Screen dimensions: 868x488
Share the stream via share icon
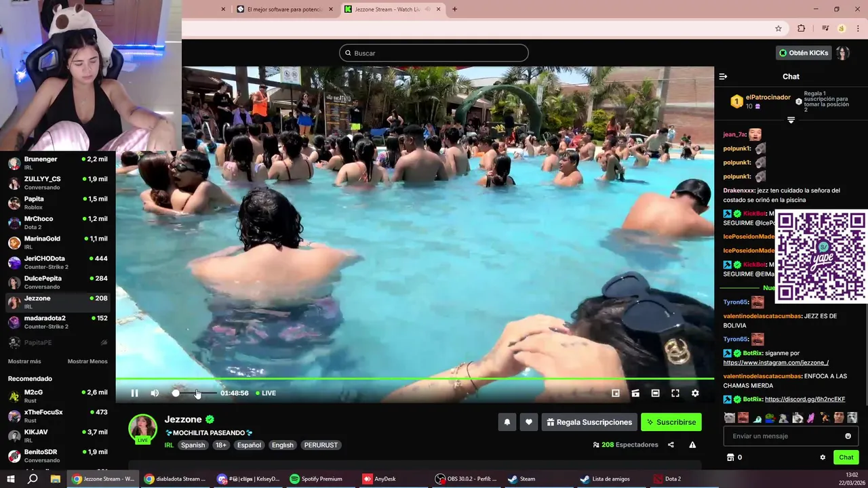(671, 445)
